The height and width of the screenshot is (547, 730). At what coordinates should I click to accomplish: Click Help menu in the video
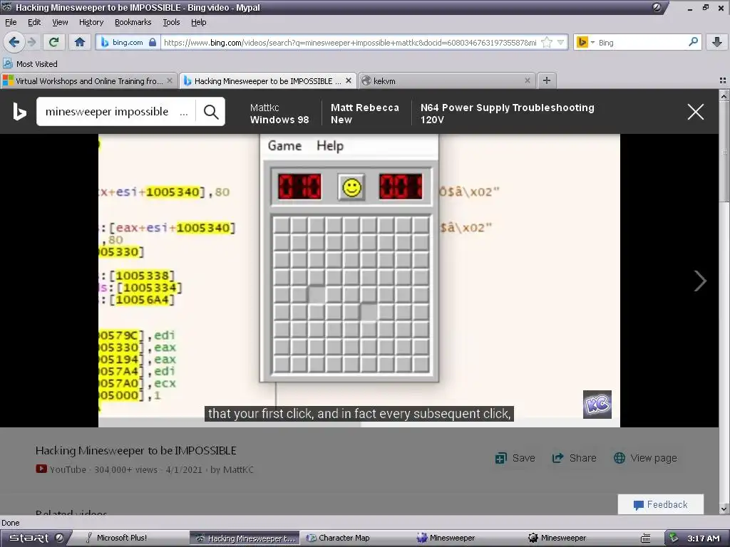(x=330, y=145)
